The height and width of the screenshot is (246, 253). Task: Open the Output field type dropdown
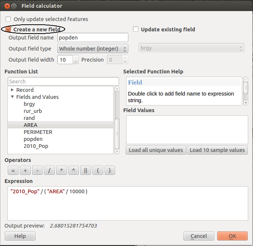click(93, 49)
